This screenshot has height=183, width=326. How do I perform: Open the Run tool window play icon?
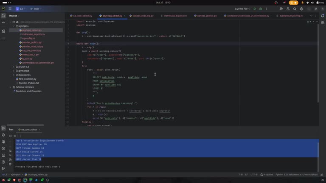[x=3, y=128]
